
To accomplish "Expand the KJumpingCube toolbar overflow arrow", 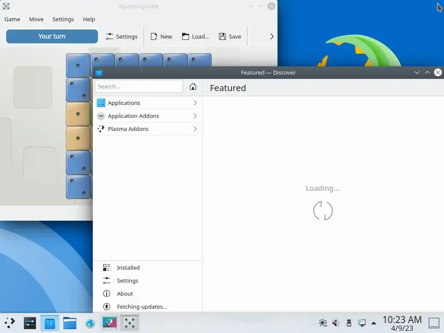I will pyautogui.click(x=271, y=36).
